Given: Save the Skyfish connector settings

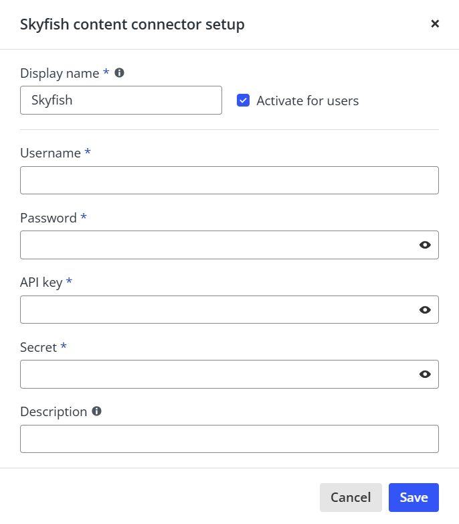Looking at the screenshot, I should (414, 497).
